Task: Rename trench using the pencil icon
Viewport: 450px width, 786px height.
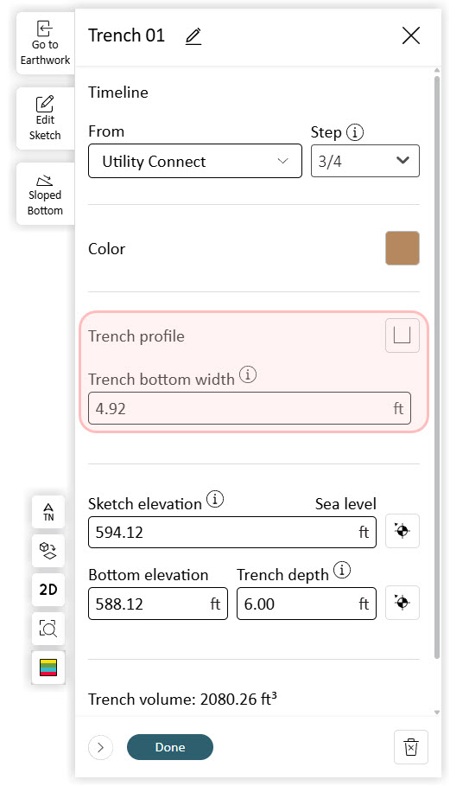Action: (x=193, y=36)
